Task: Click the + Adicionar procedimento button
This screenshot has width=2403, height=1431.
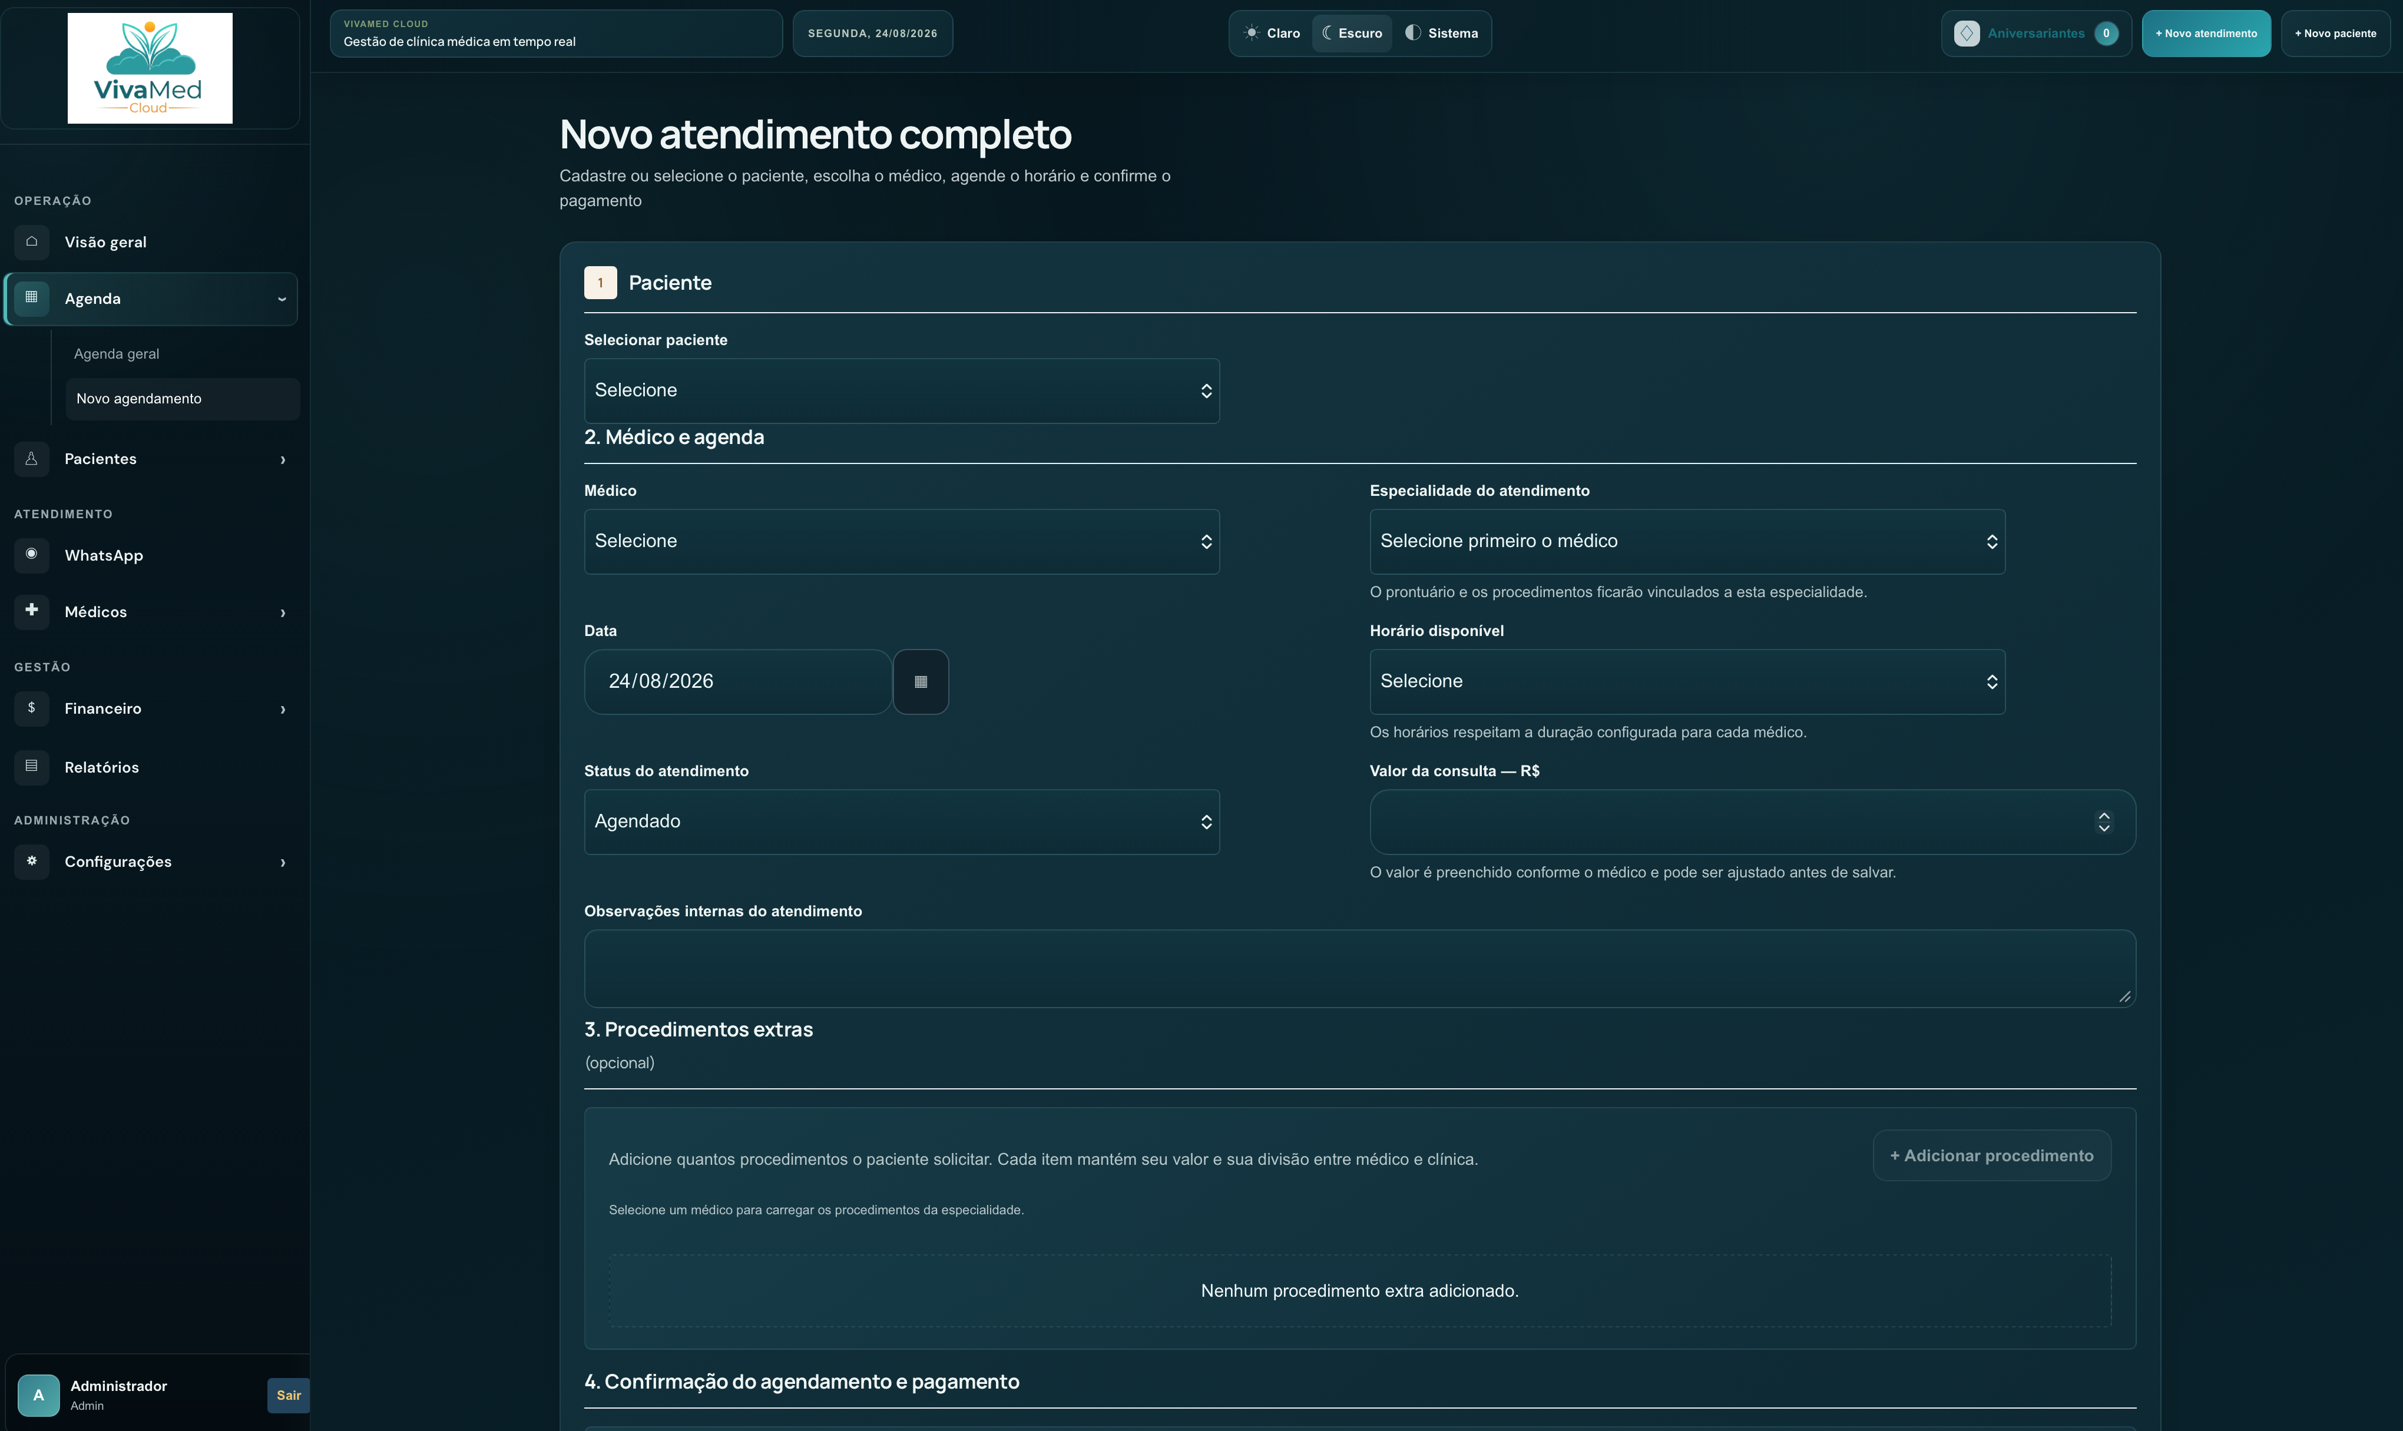Action: coord(1991,1155)
